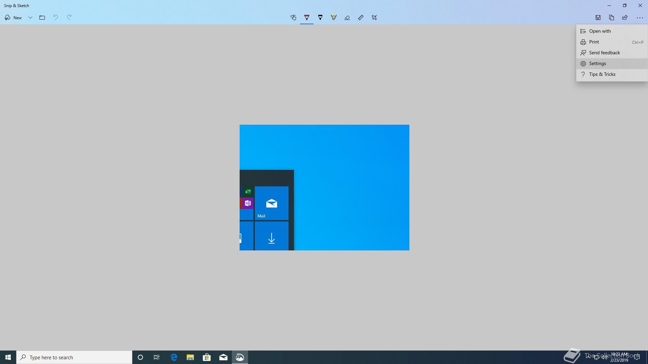
Task: Select the Eraser tool
Action: [347, 18]
